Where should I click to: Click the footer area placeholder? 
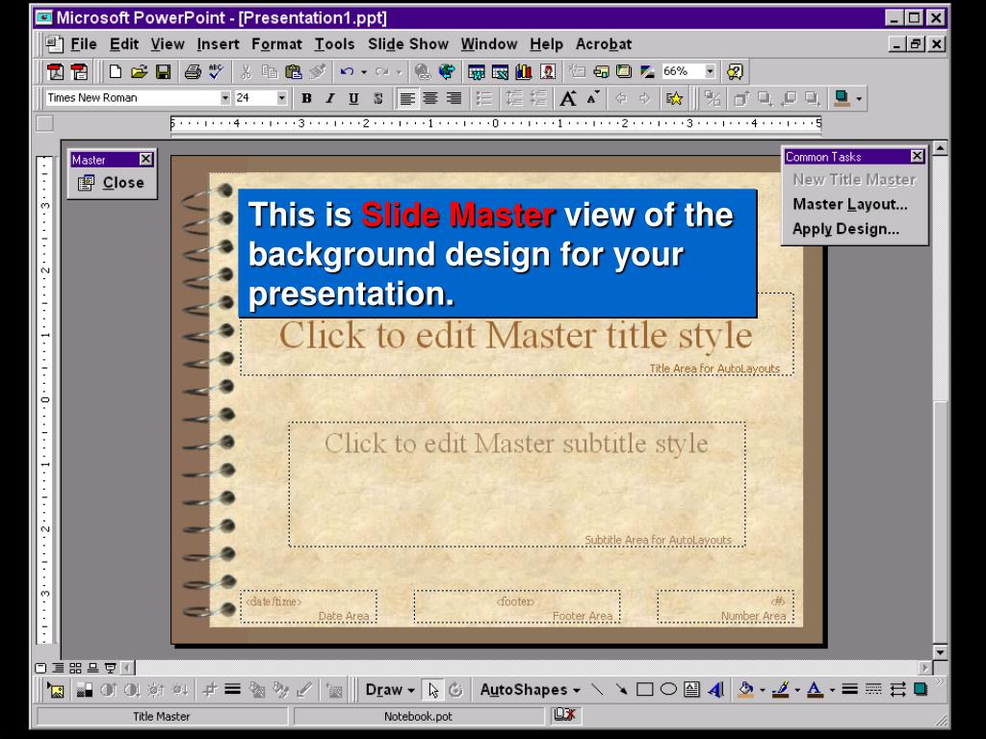click(x=517, y=606)
